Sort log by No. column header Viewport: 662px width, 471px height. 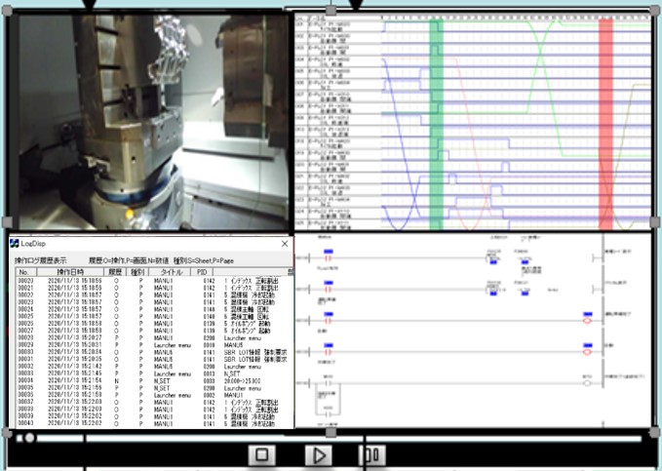pyautogui.click(x=23, y=271)
